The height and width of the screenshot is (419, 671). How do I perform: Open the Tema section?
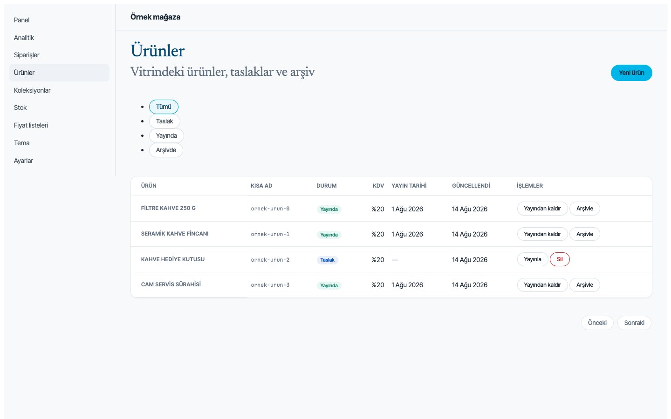(59, 143)
